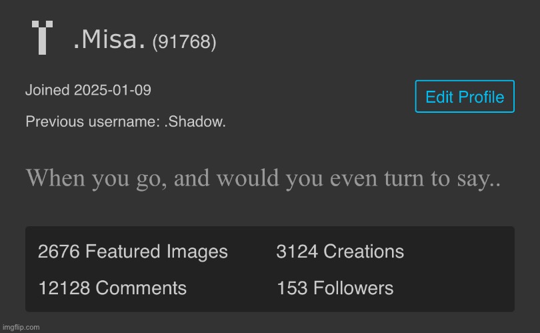
Task: Click the Previous username .Shadow. line
Action: coord(126,121)
